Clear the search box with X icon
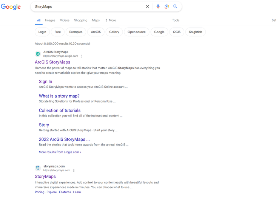Screen dimensions: 276x197 [147, 6]
